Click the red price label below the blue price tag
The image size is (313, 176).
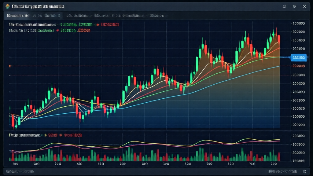pos(298,66)
